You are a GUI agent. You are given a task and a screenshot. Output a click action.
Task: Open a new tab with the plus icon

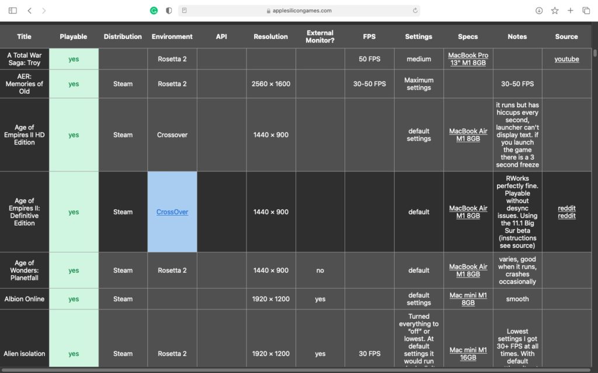[x=570, y=10]
